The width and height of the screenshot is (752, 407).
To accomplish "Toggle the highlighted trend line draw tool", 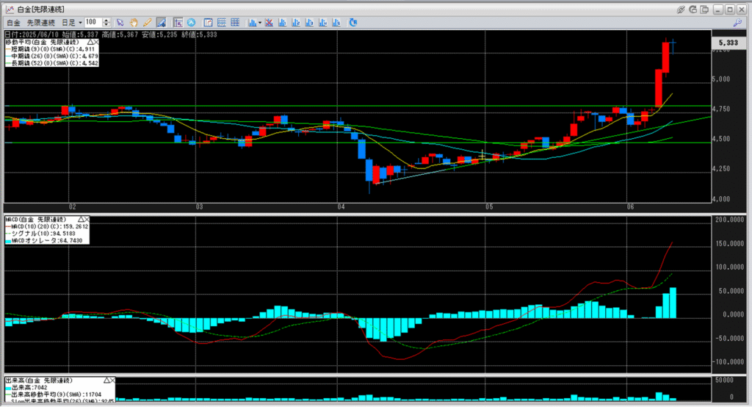I will coord(160,23).
